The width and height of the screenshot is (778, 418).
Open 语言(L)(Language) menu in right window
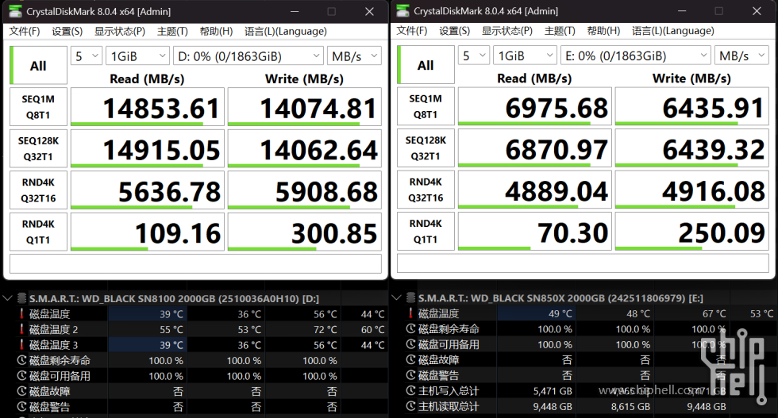pyautogui.click(x=673, y=31)
